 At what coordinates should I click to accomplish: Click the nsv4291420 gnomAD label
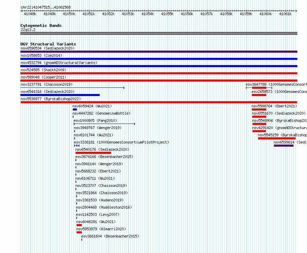coord(280,128)
